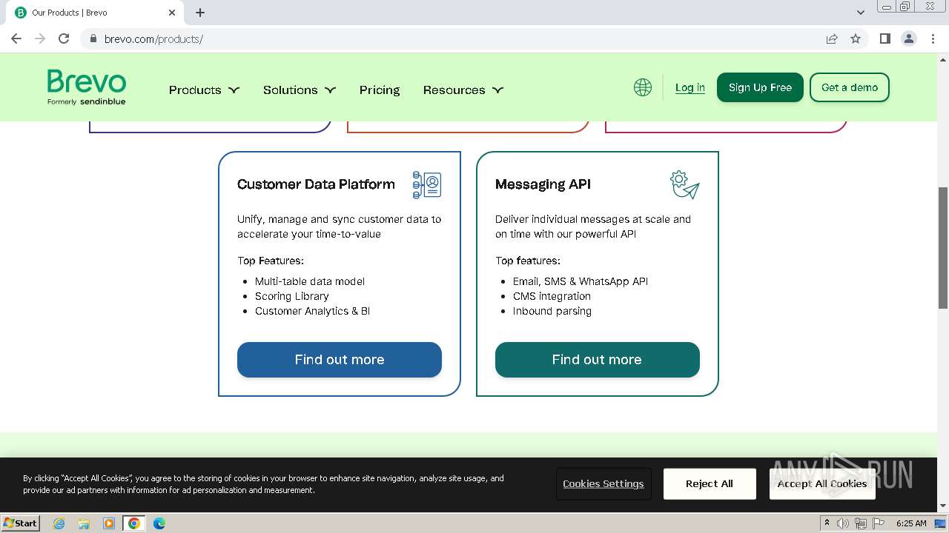Image resolution: width=949 pixels, height=533 pixels.
Task: Open Chrome three-dot menu
Action: pyautogui.click(x=933, y=38)
